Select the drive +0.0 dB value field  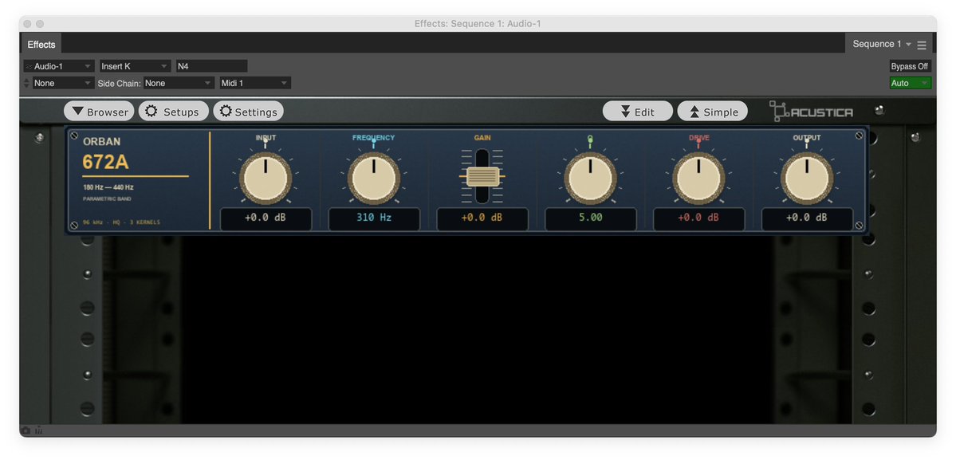[698, 218]
